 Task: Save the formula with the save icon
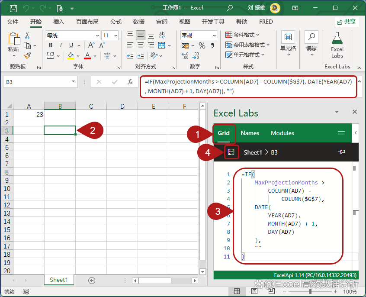[231, 152]
